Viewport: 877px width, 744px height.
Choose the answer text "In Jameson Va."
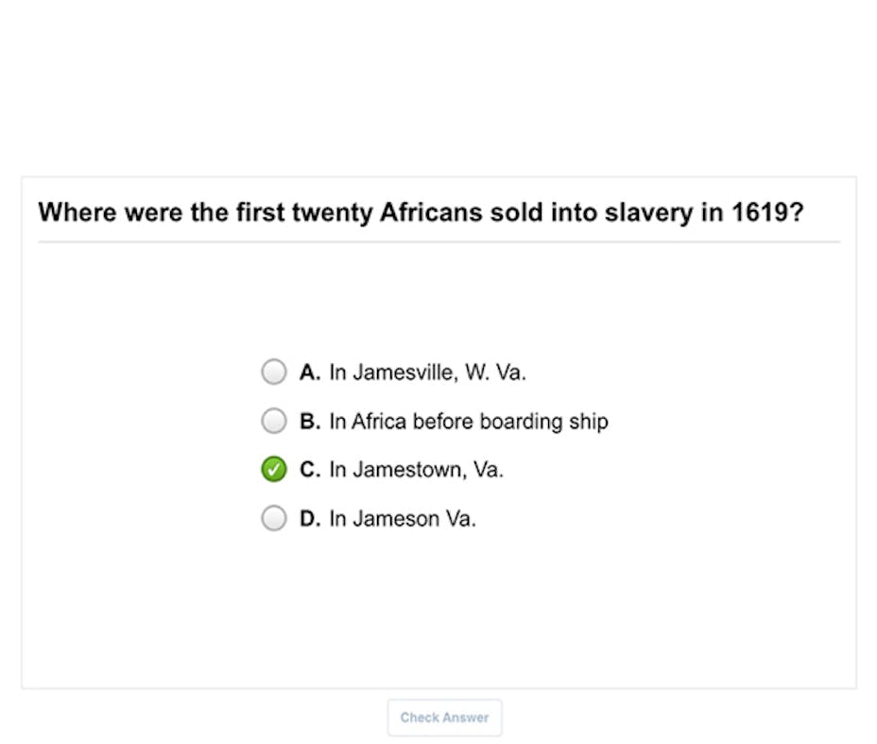tap(402, 519)
